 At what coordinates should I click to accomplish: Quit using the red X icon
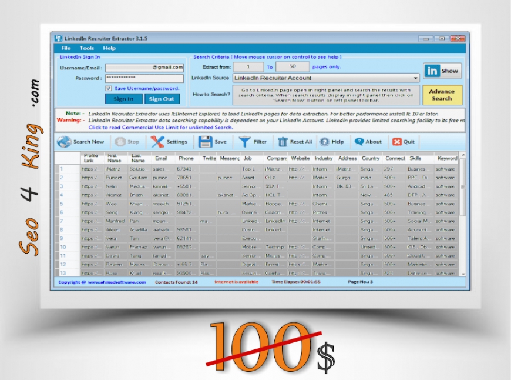(x=397, y=142)
